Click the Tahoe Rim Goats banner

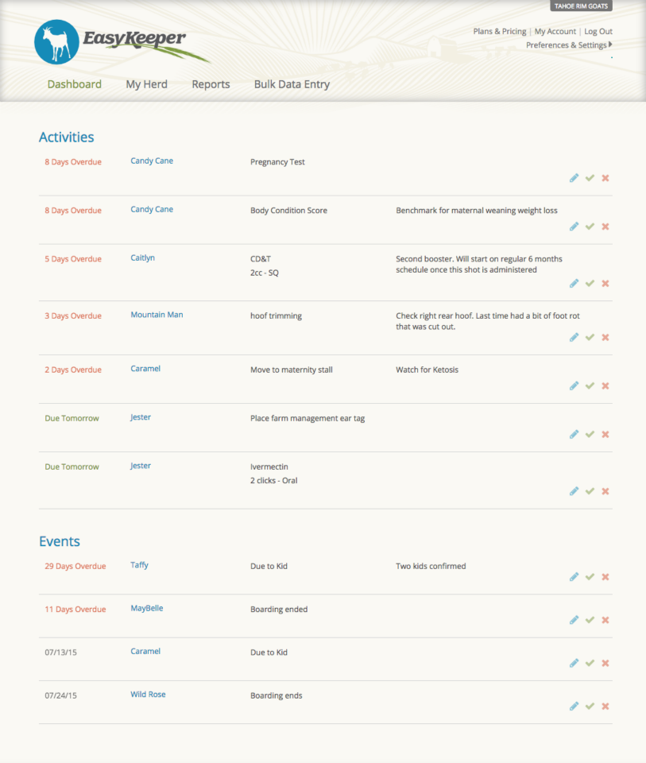pyautogui.click(x=581, y=6)
